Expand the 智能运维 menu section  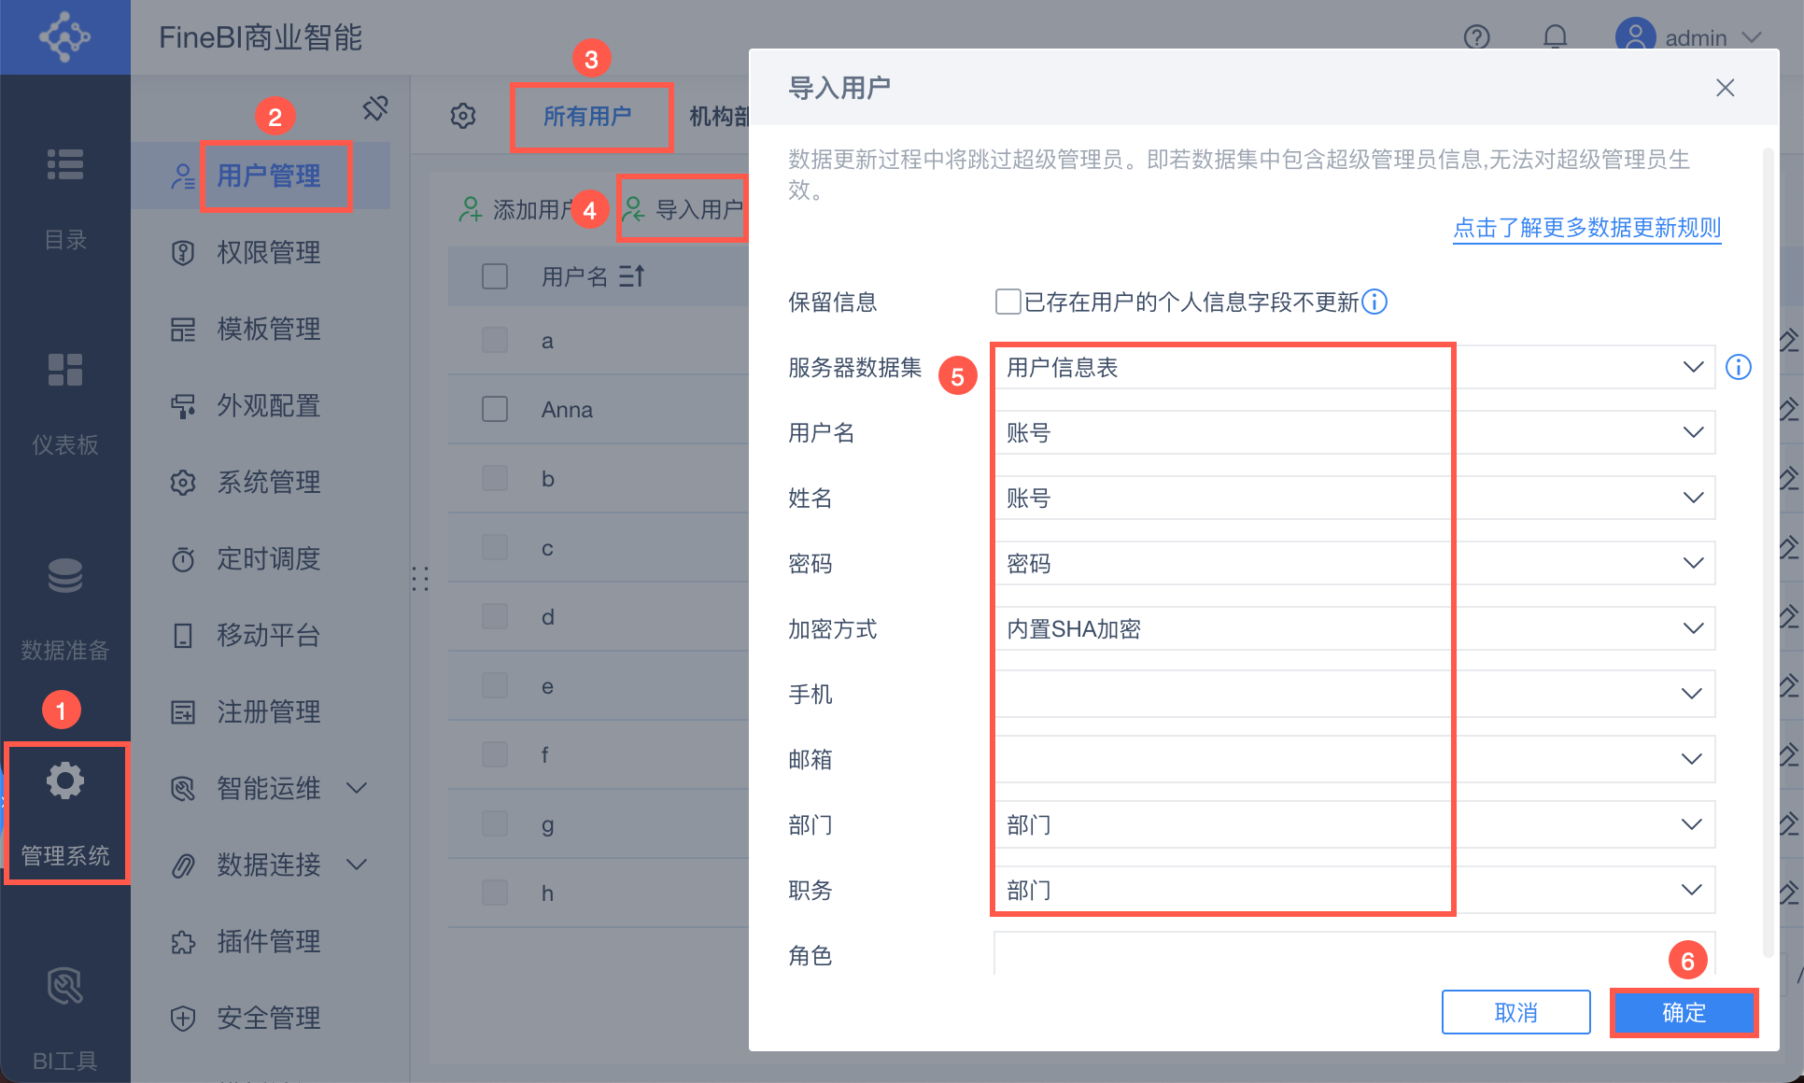[356, 788]
